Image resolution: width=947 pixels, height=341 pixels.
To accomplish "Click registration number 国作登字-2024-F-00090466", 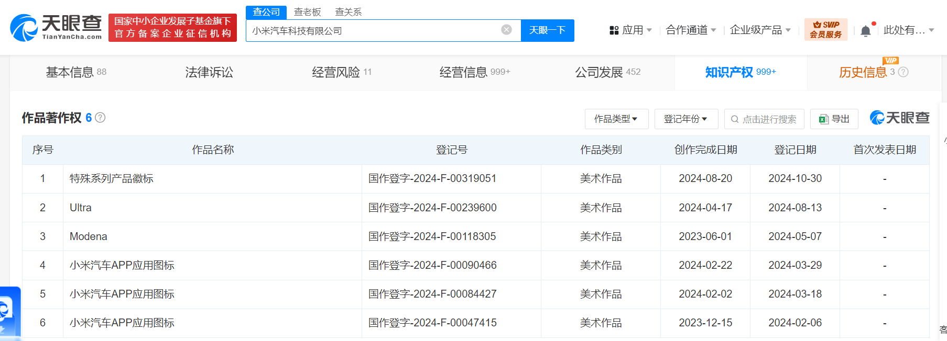I will (x=432, y=265).
